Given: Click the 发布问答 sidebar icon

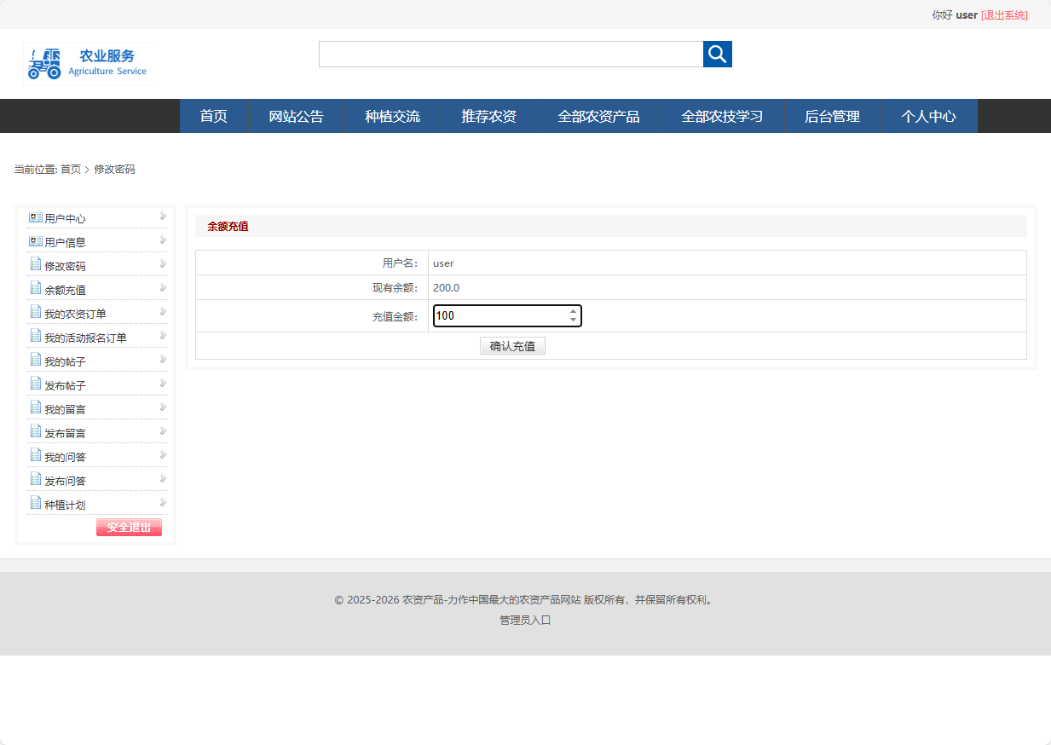Looking at the screenshot, I should [x=36, y=479].
